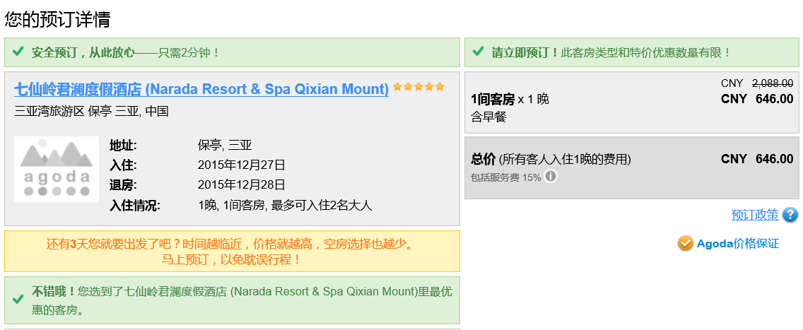Click the 总价 total price CNY 646.00
The image size is (803, 330).
pos(757,159)
